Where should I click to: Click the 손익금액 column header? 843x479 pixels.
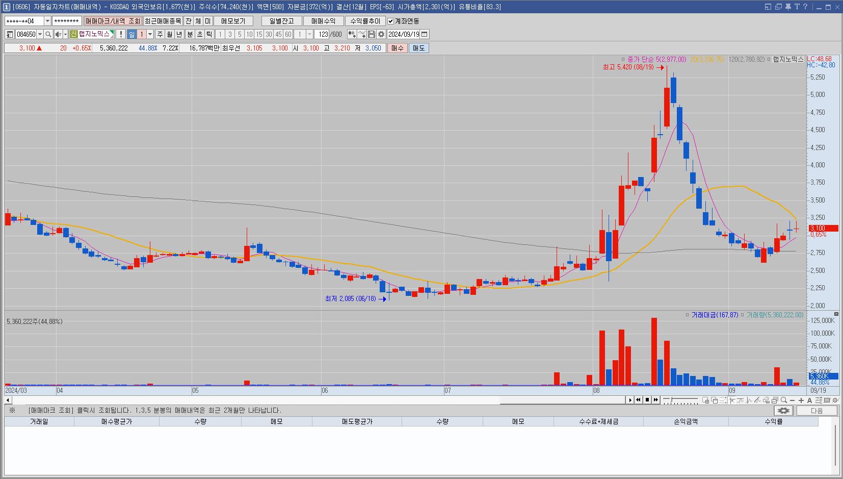(x=686, y=421)
